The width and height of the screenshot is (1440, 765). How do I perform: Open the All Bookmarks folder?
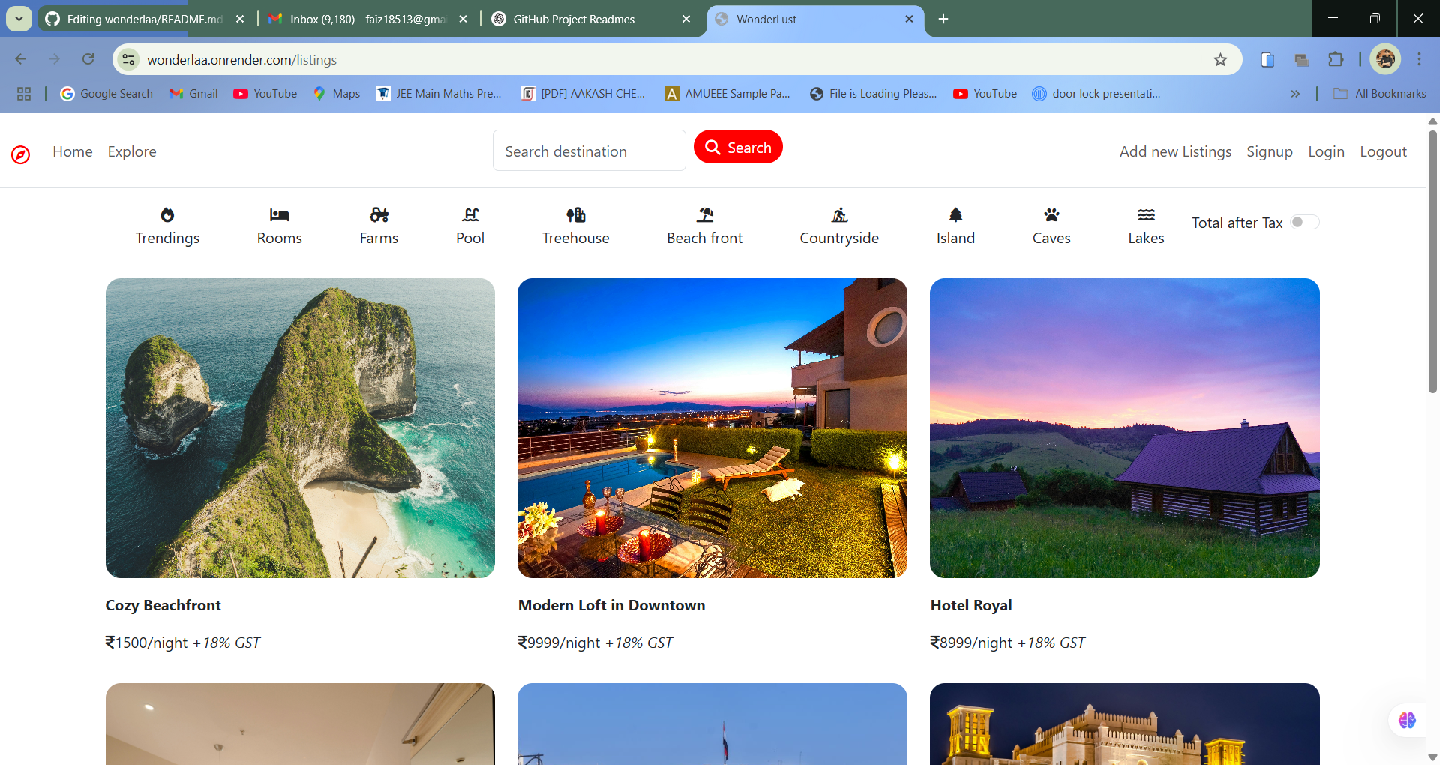click(1379, 94)
